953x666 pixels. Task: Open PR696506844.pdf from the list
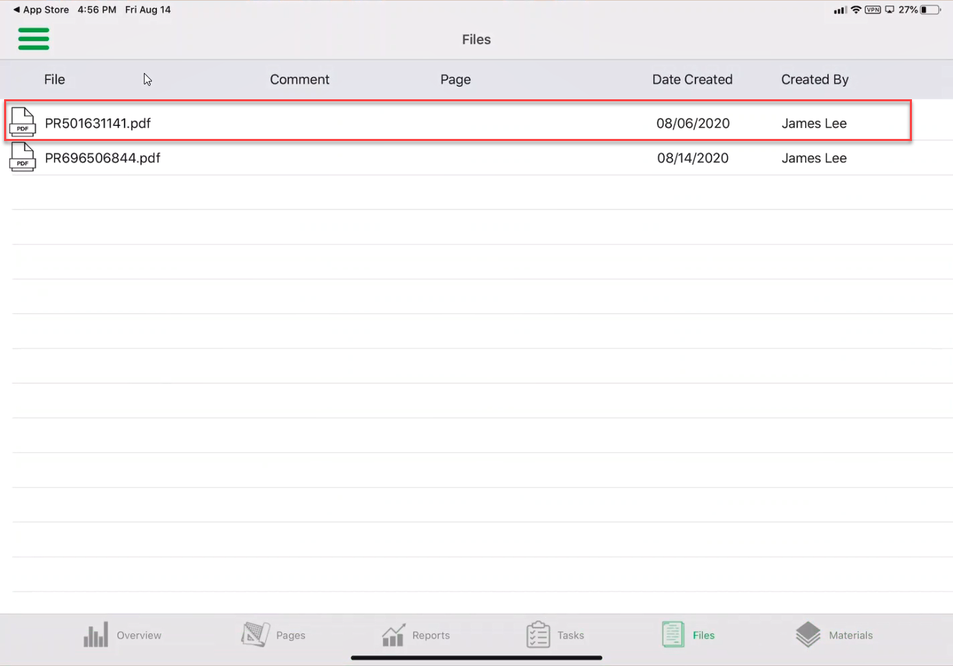coord(103,157)
